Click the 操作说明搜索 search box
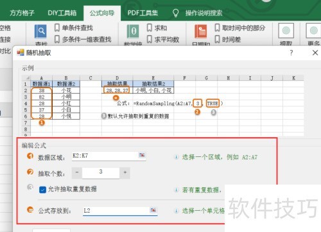Viewport: 321px width, 232px height. (x=204, y=13)
